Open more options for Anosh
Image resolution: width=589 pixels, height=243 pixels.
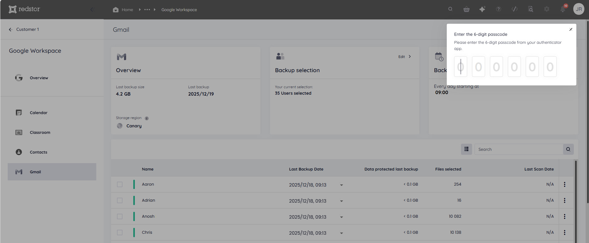[565, 216]
